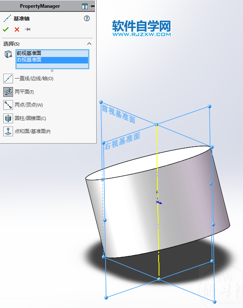243x308 pixels.
Task: Collapse the 选择(S) section chevron
Action: (89, 44)
